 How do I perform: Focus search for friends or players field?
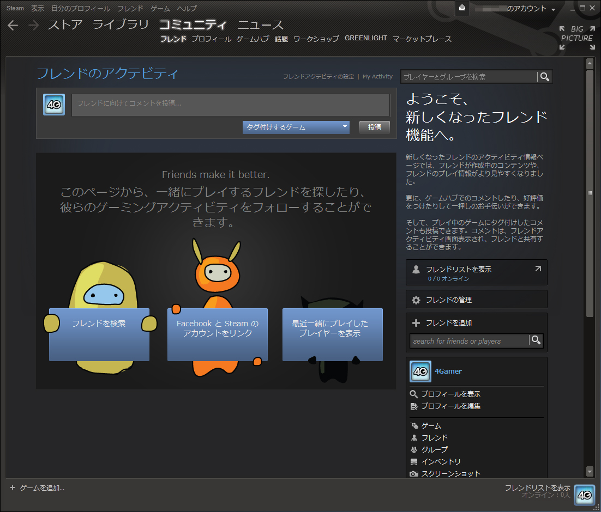click(x=469, y=340)
